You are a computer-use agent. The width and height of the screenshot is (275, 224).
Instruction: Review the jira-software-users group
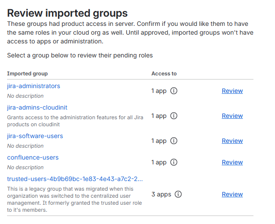[x=232, y=141]
